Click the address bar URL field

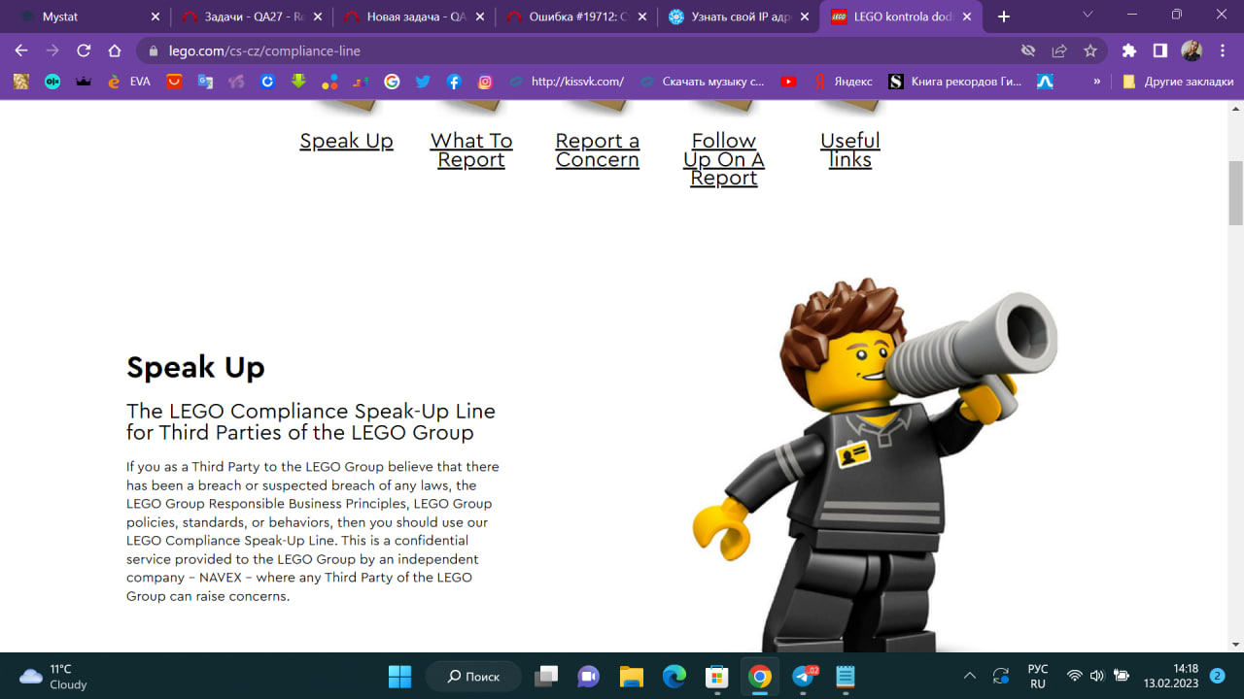(x=583, y=50)
